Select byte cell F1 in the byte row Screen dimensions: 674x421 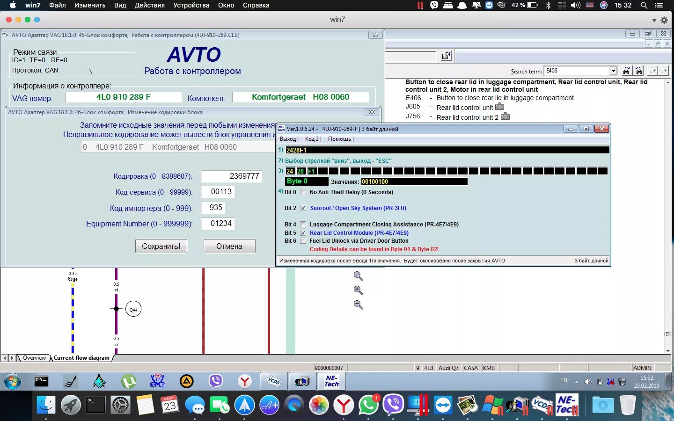click(x=311, y=171)
